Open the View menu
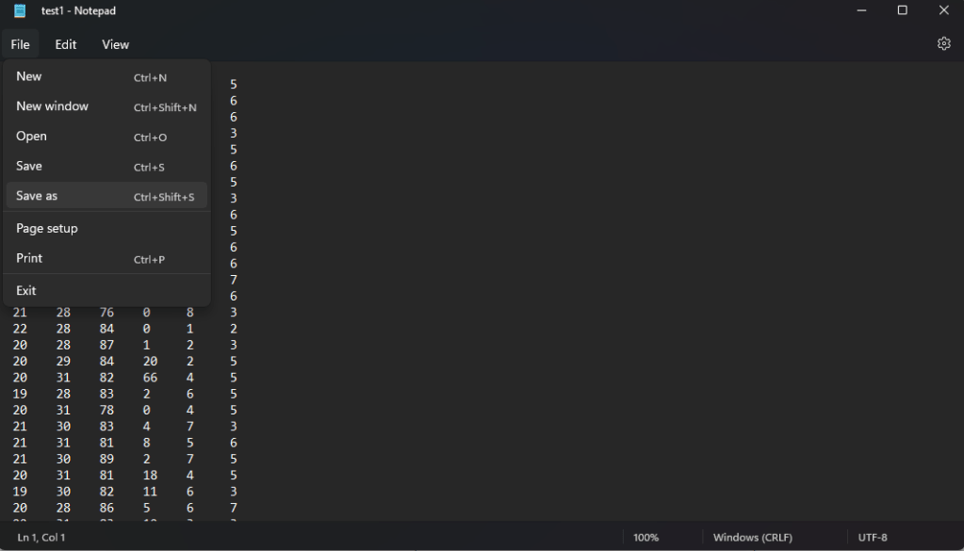Image resolution: width=964 pixels, height=551 pixels. click(x=115, y=44)
